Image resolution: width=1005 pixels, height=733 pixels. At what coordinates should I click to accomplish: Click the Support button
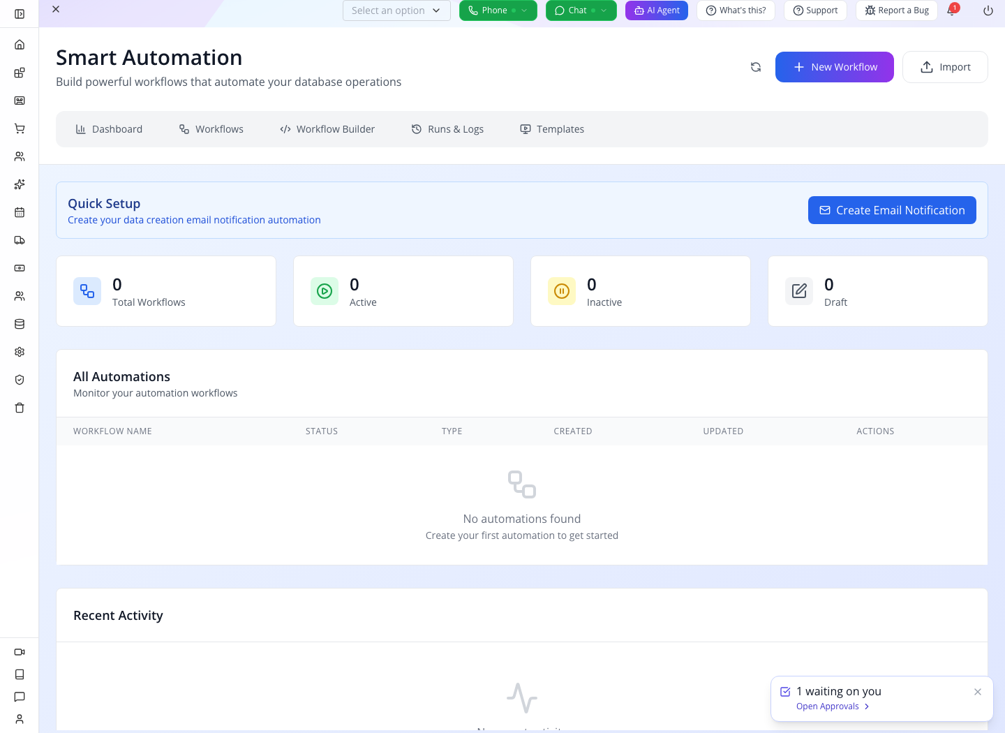[815, 10]
